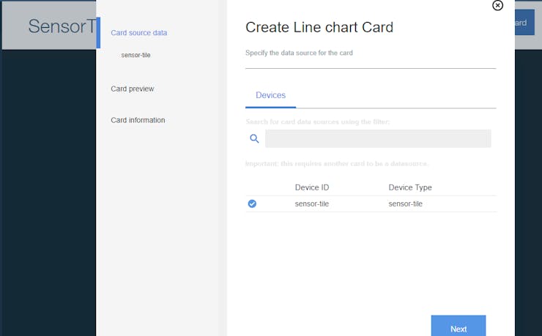Proceed with the Next button
This screenshot has height=336, width=542.
459,326
